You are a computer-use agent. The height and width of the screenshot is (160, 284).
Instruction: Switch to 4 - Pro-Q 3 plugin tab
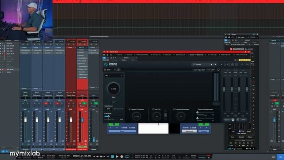[156, 55]
